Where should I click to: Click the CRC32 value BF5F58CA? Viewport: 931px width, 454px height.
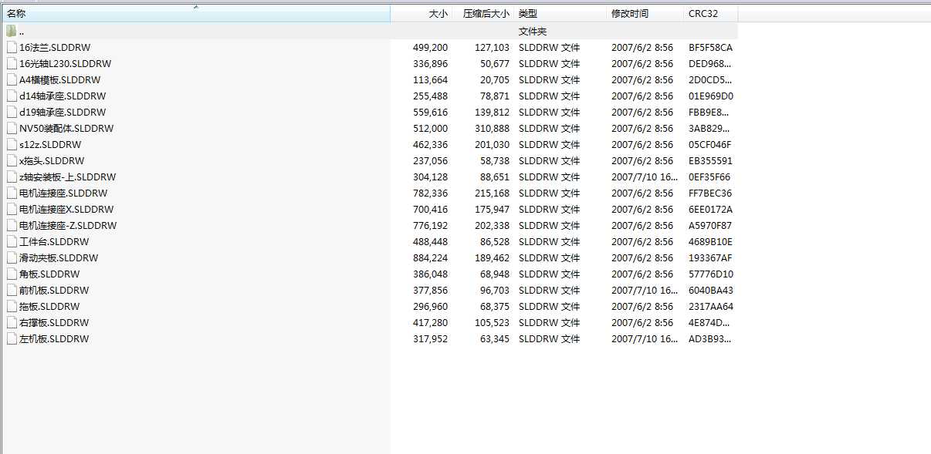pos(710,47)
